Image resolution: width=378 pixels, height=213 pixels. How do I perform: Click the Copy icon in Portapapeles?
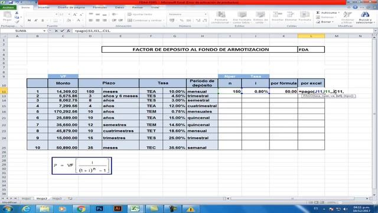(17, 17)
